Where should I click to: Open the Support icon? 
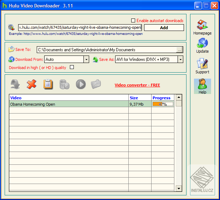(202, 64)
